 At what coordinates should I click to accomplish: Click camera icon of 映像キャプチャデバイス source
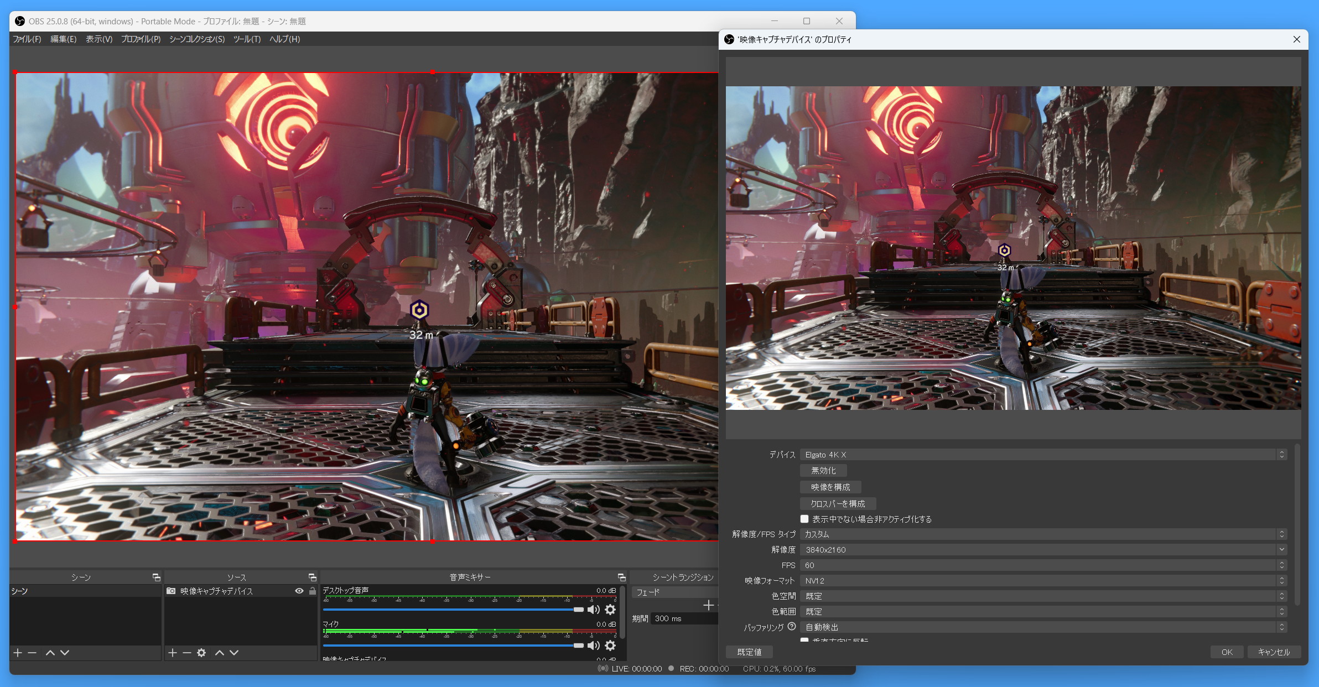172,591
